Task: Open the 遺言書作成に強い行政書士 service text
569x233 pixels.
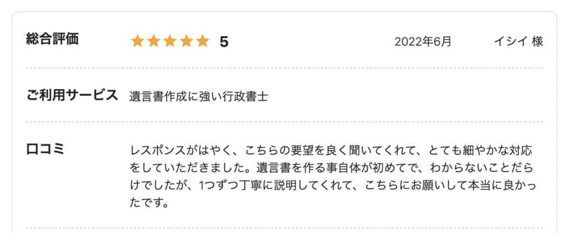Action: 199,97
